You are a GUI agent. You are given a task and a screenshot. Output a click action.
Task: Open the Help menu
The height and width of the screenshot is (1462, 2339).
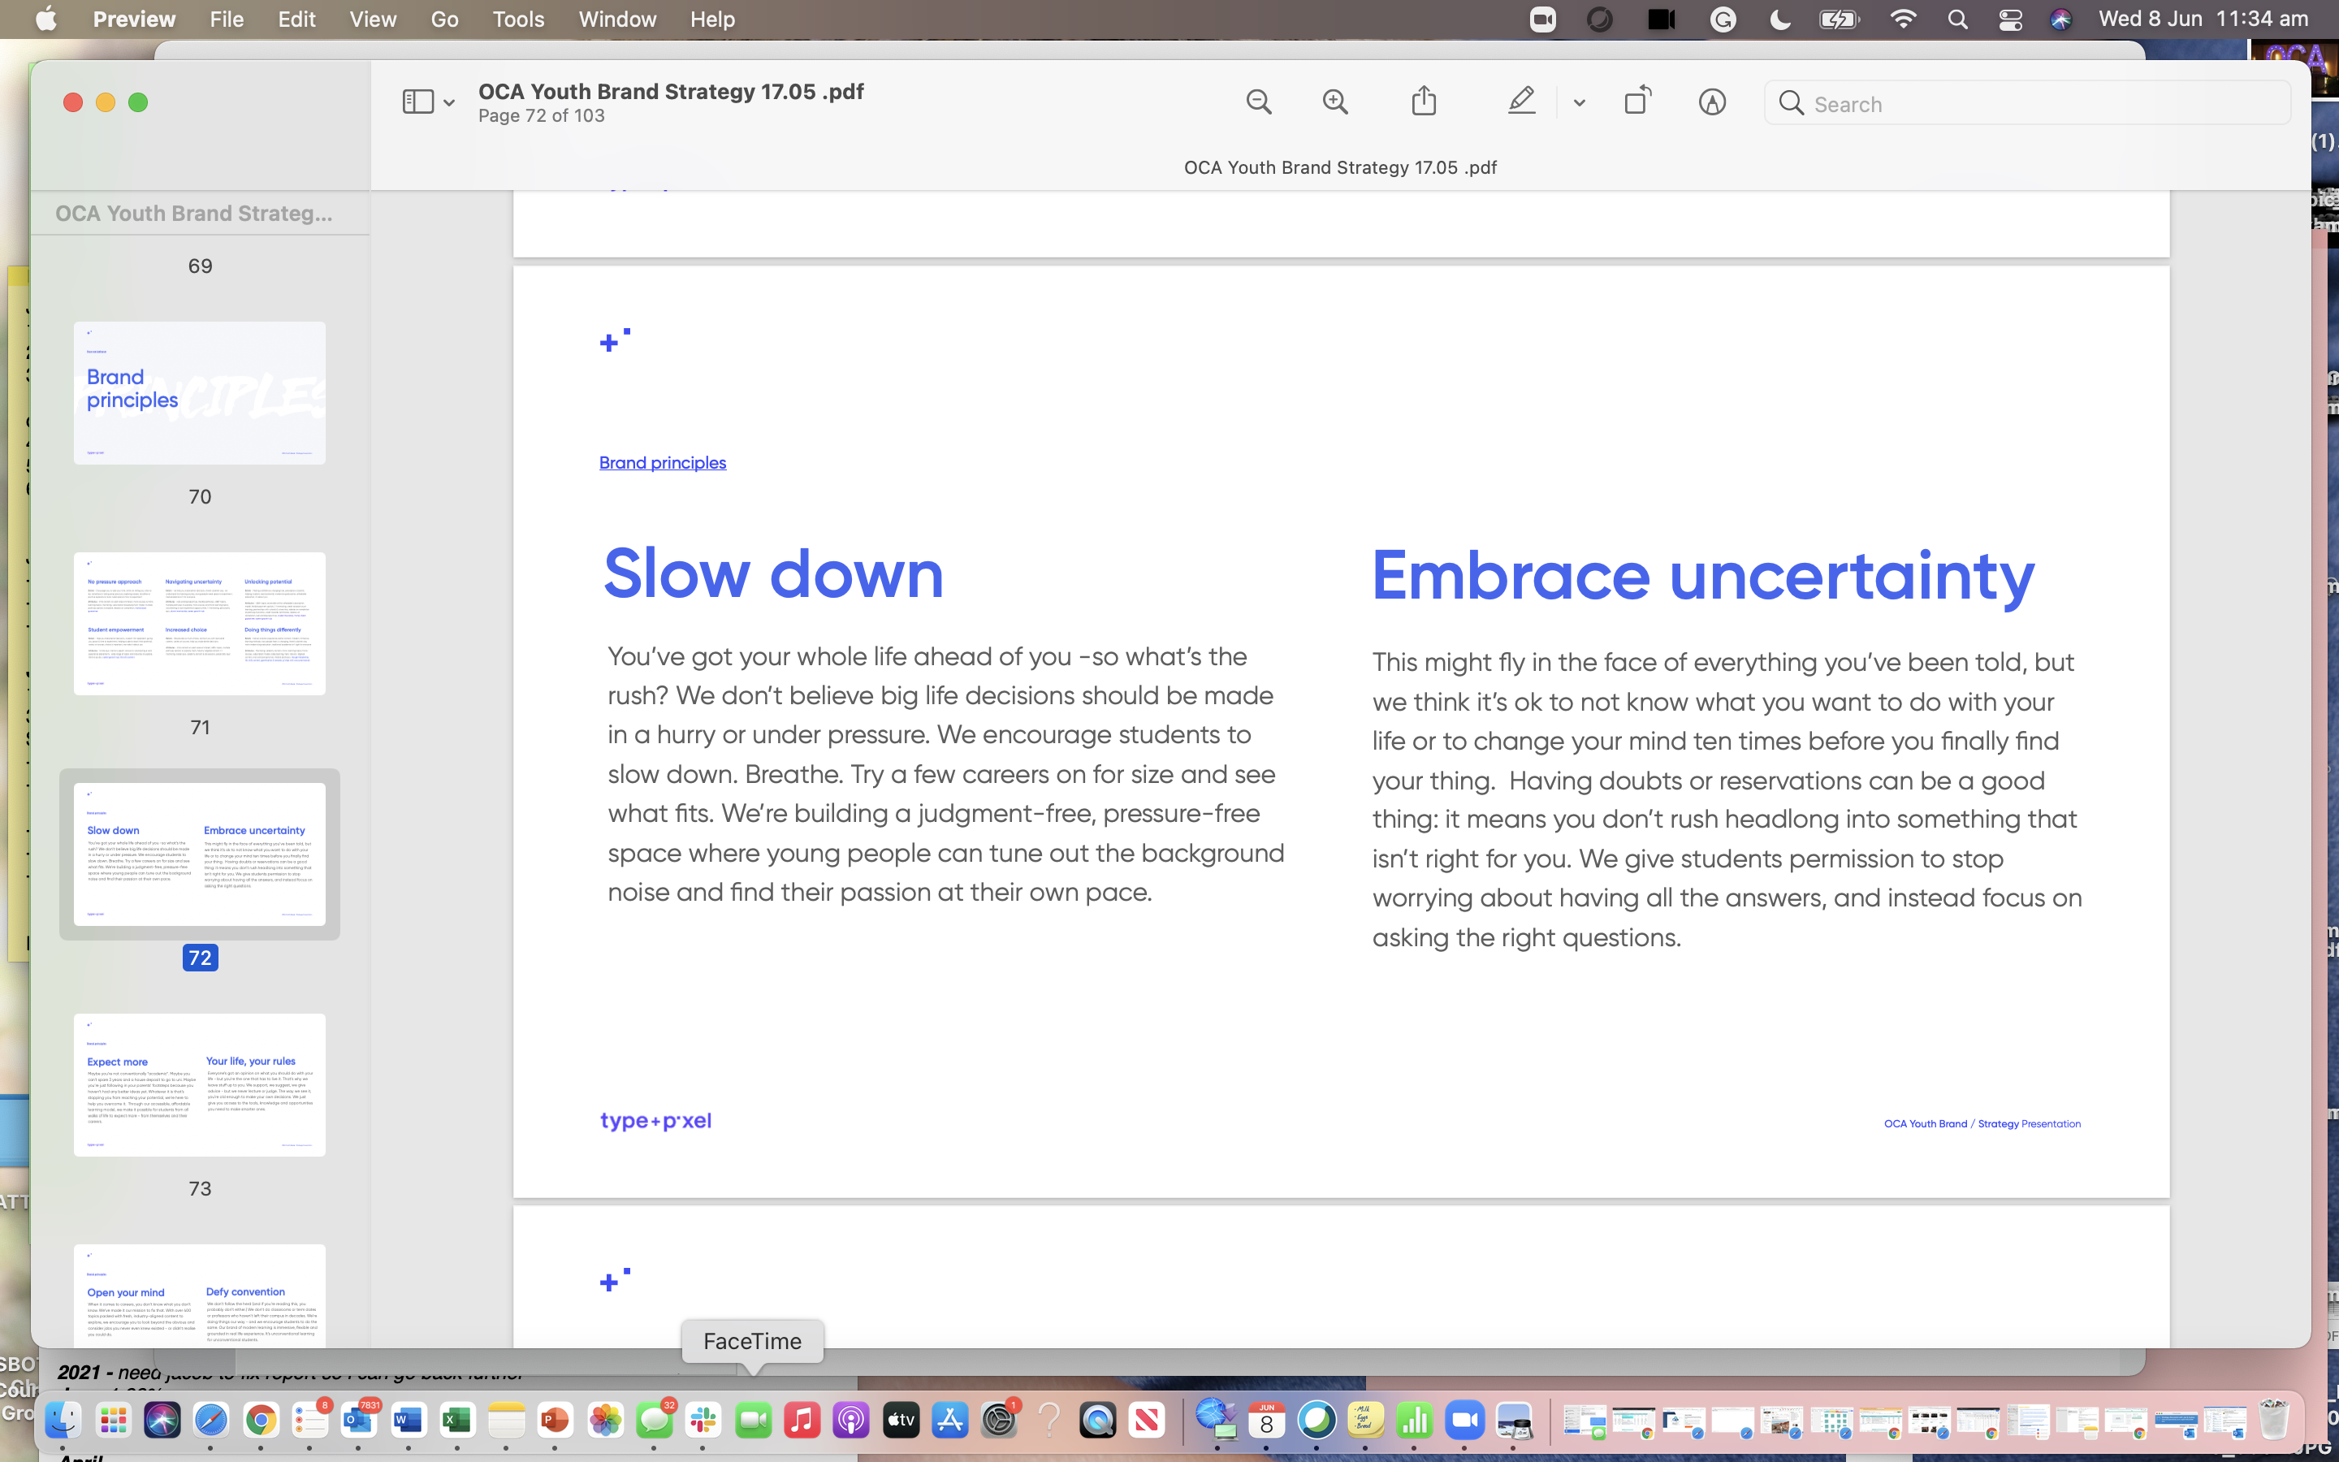tap(712, 19)
